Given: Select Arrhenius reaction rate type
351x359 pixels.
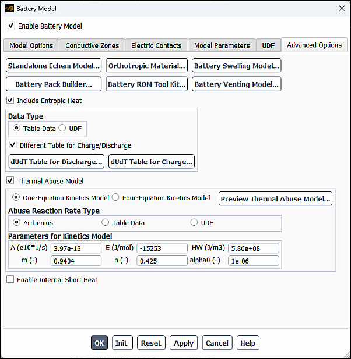Looking at the screenshot, I should (16, 222).
